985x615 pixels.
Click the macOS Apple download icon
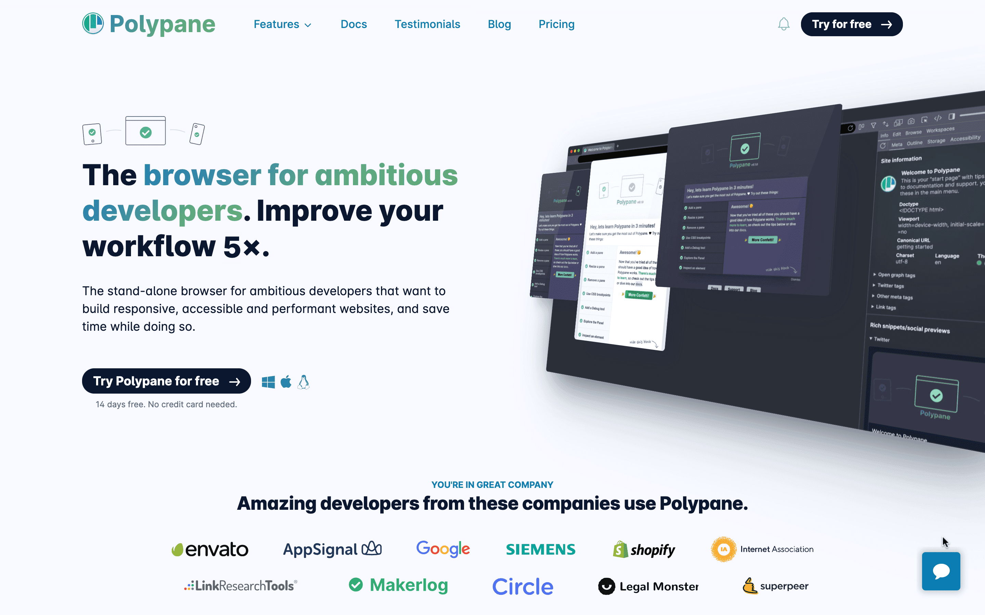click(x=286, y=382)
